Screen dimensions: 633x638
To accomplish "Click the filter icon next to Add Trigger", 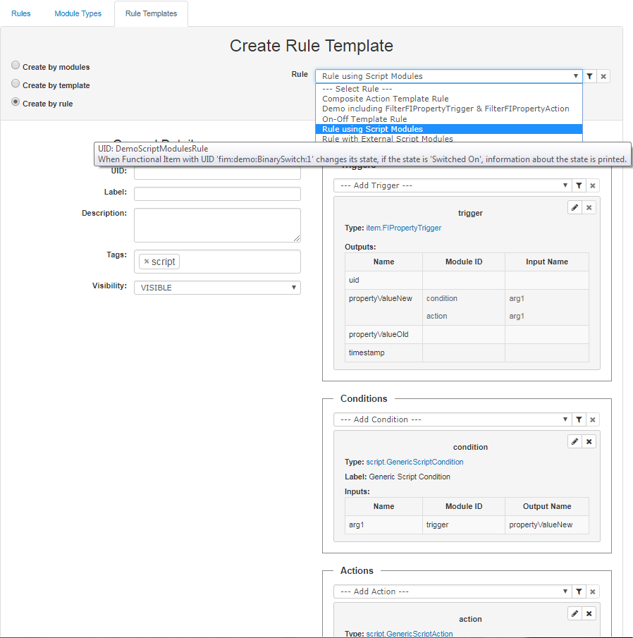I will point(579,185).
